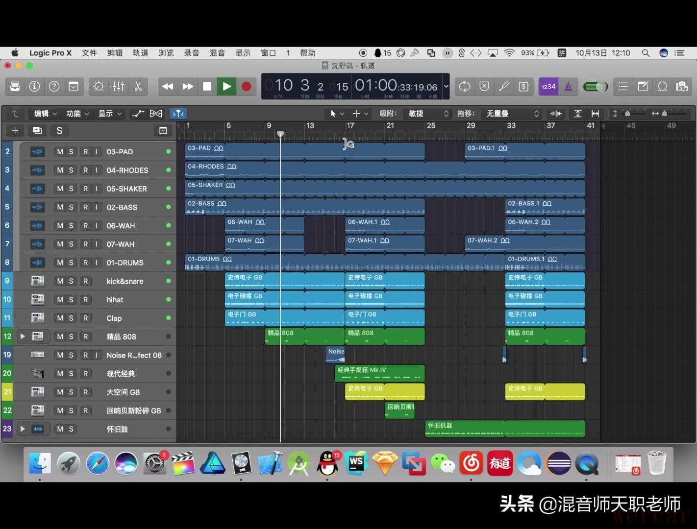The height and width of the screenshot is (529, 697).
Task: Solo the 01-DRUMS track
Action: click(x=71, y=263)
